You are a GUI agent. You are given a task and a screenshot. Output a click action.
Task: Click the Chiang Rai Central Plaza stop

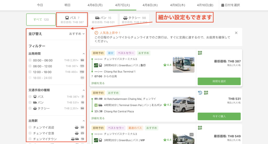click(x=119, y=111)
